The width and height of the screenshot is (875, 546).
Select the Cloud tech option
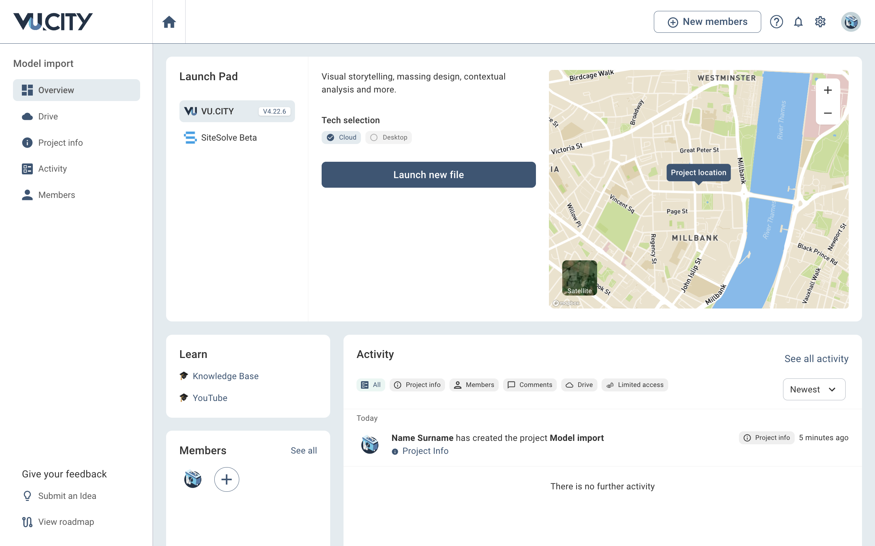pos(341,138)
